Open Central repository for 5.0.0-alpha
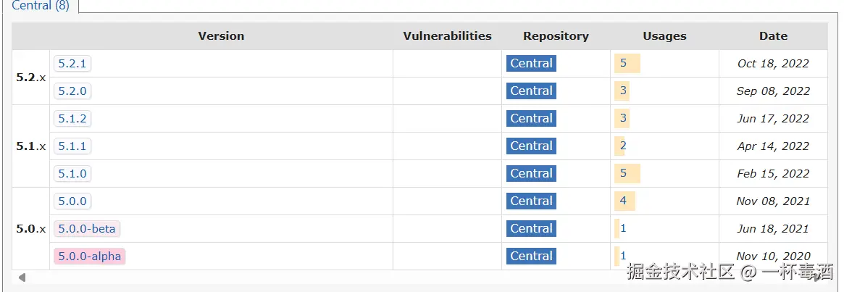 click(x=531, y=256)
